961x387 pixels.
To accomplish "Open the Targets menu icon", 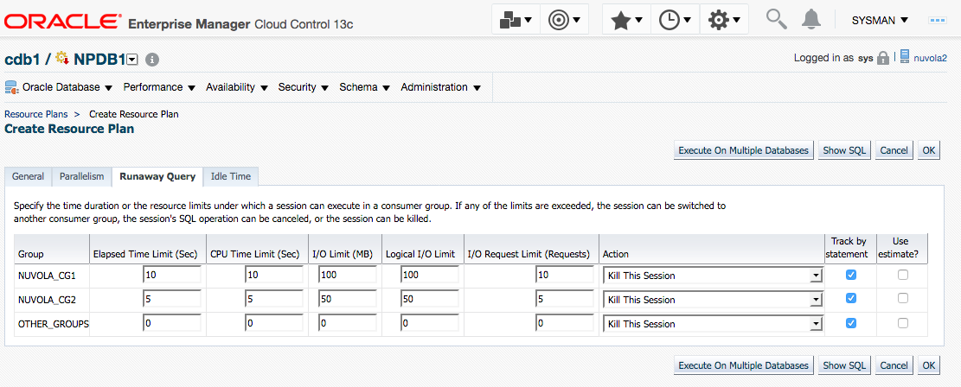I will [565, 20].
